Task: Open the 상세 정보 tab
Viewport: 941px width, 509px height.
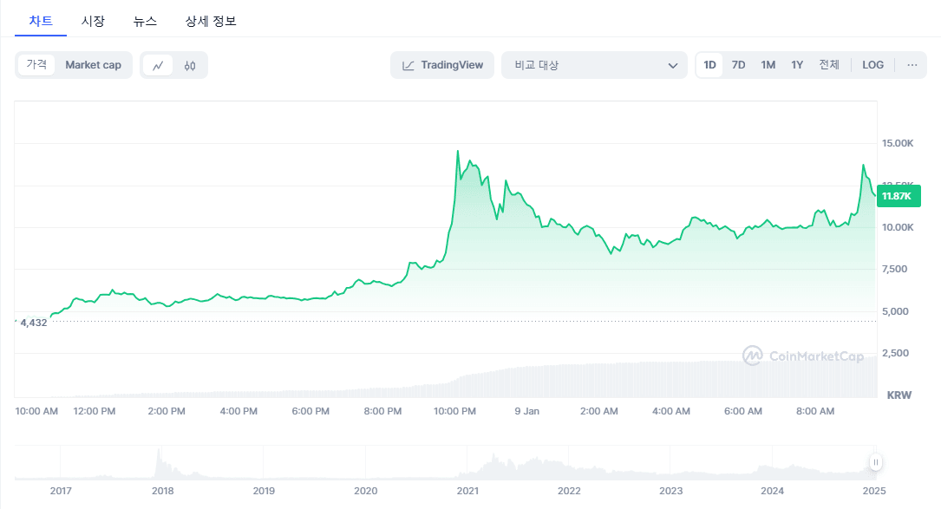Action: click(211, 21)
